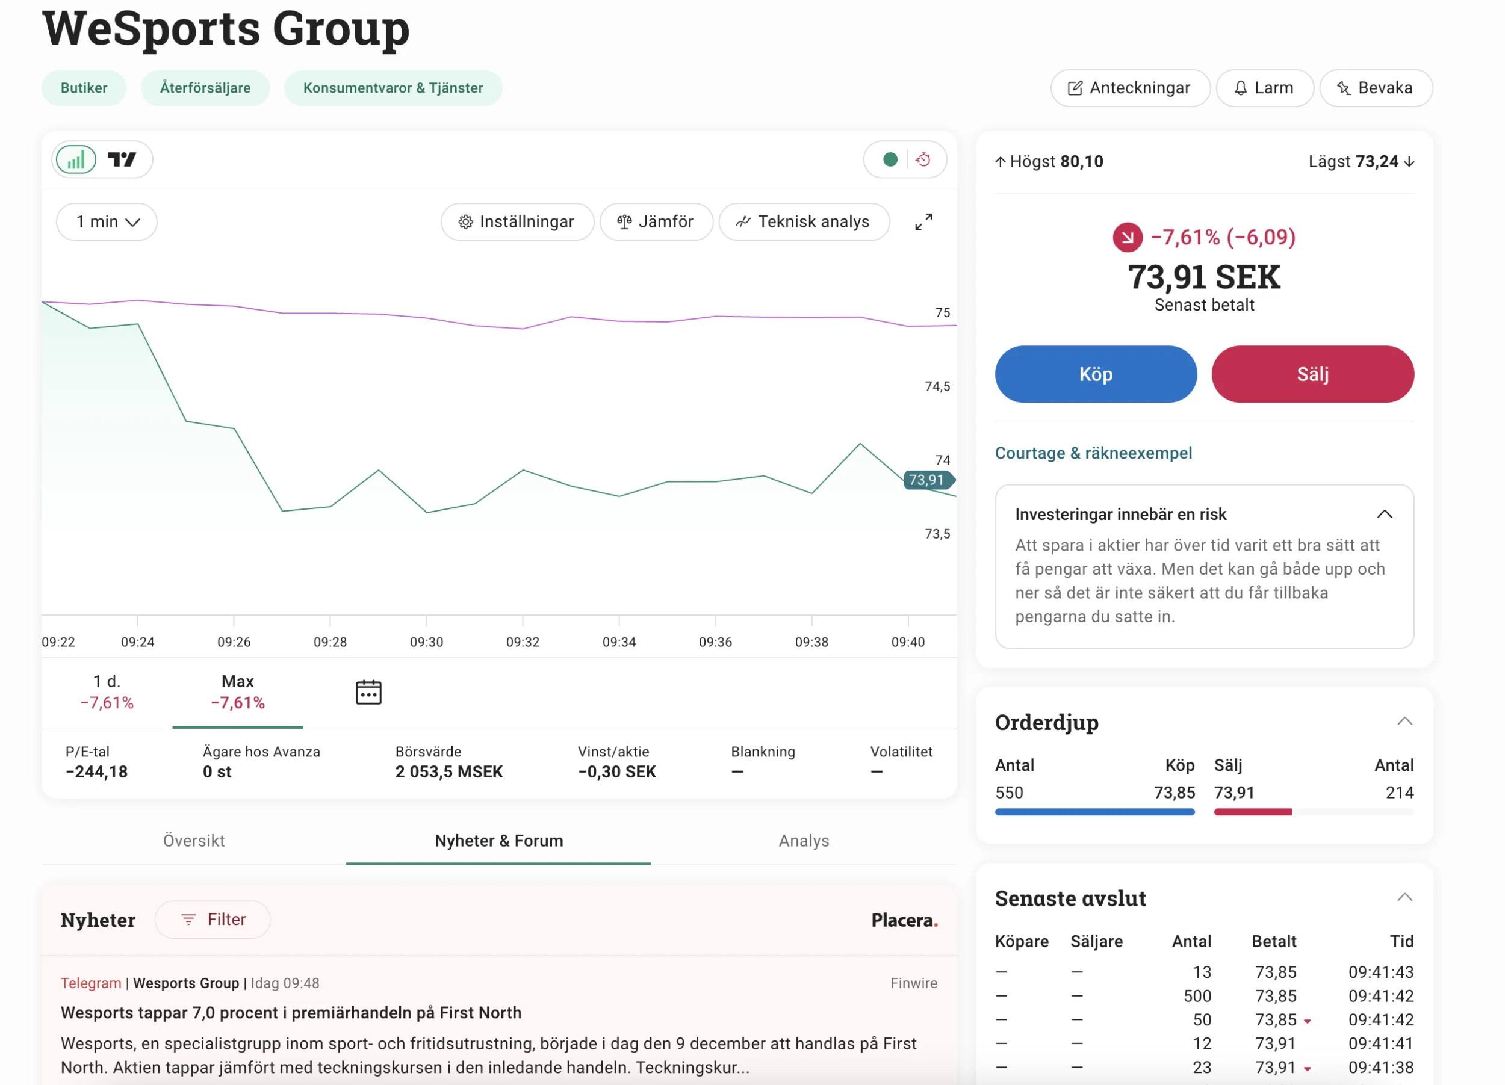Screen dimensions: 1505x1085
Task: Select the Återförsäljare tag
Action: (x=206, y=88)
